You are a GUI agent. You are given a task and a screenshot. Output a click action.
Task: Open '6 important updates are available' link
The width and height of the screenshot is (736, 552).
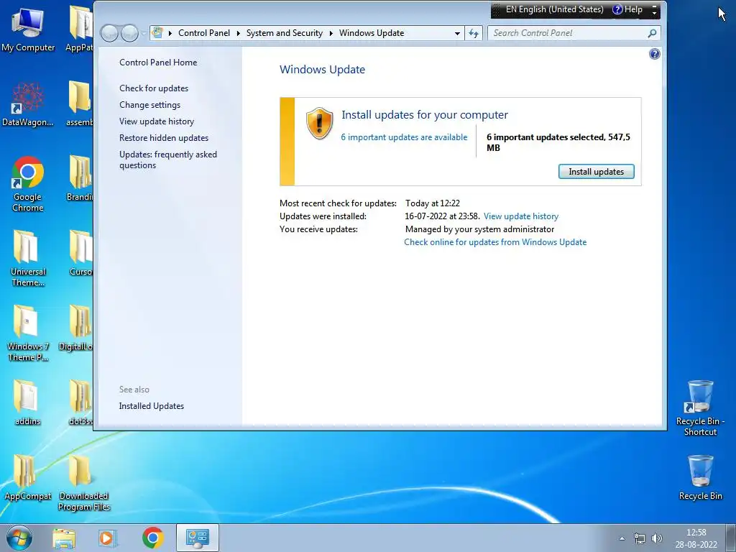[x=404, y=137]
